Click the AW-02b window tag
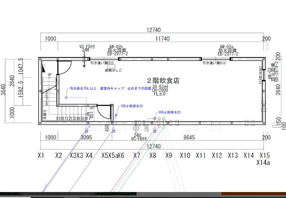Image resolution: width=286 pixels, height=198 pixels. coord(116,47)
